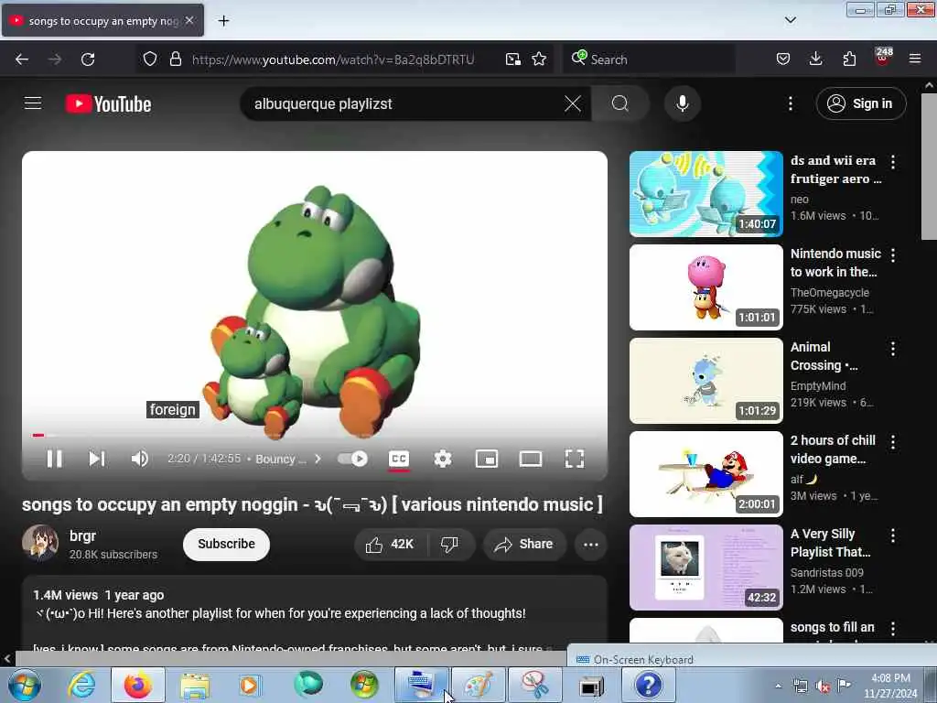Open the YouTube hamburger guide menu
The width and height of the screenshot is (937, 703).
tap(33, 103)
